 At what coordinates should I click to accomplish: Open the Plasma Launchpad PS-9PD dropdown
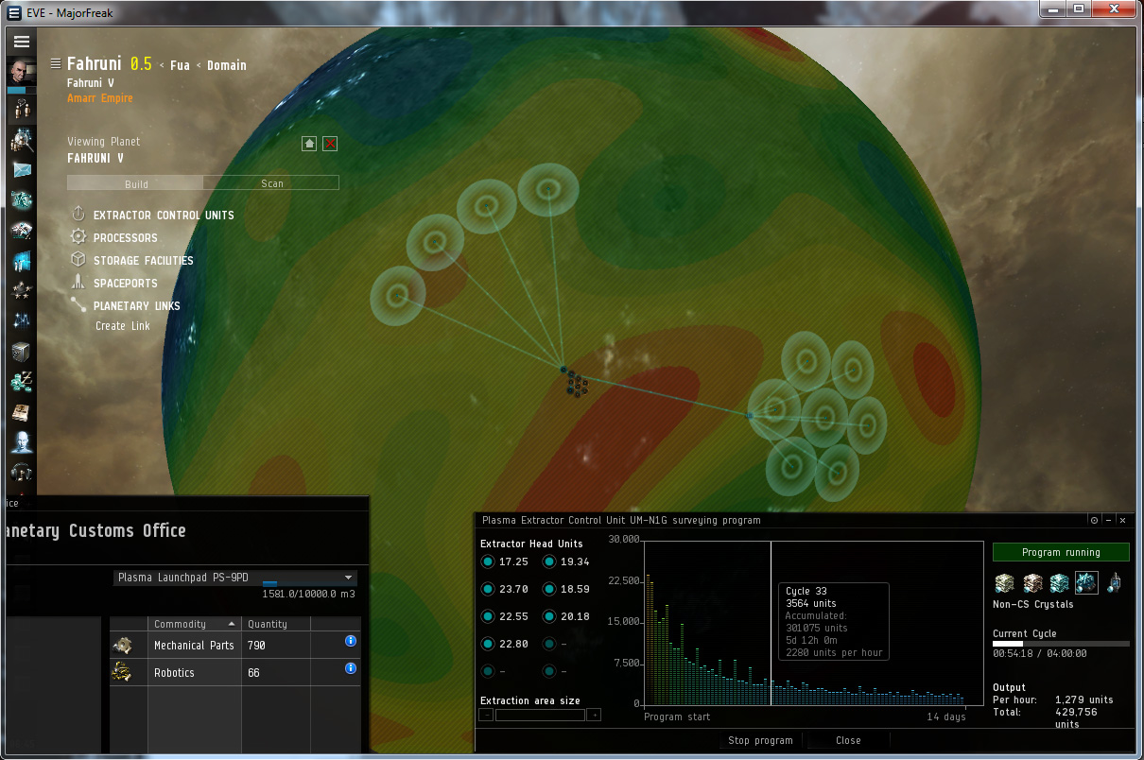click(235, 577)
